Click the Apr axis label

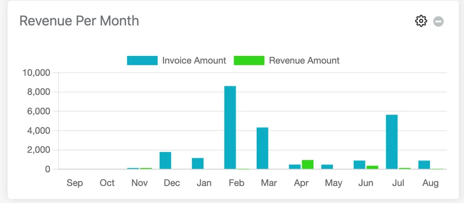click(301, 183)
